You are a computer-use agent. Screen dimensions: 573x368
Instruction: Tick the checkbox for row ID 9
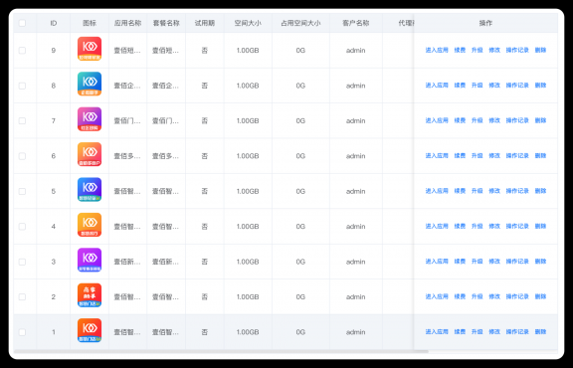point(22,51)
